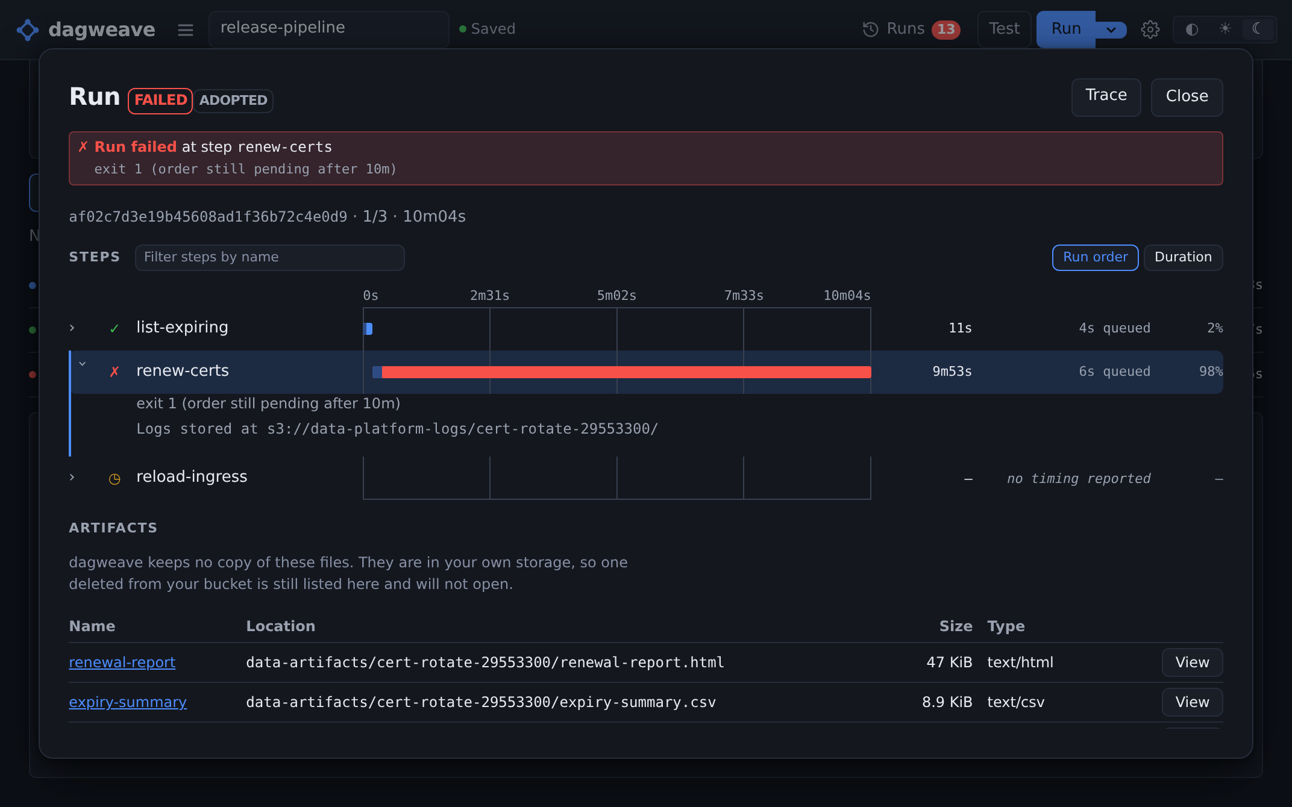Click the Test button
Viewport: 1292px width, 807px height.
click(1004, 29)
